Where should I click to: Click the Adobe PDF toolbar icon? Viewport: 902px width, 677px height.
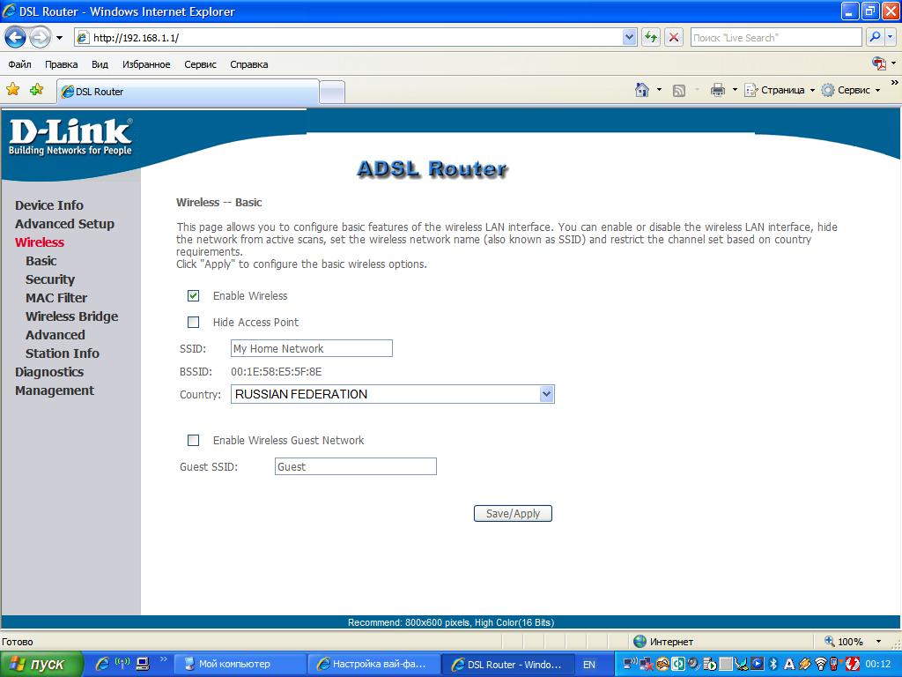(x=878, y=63)
